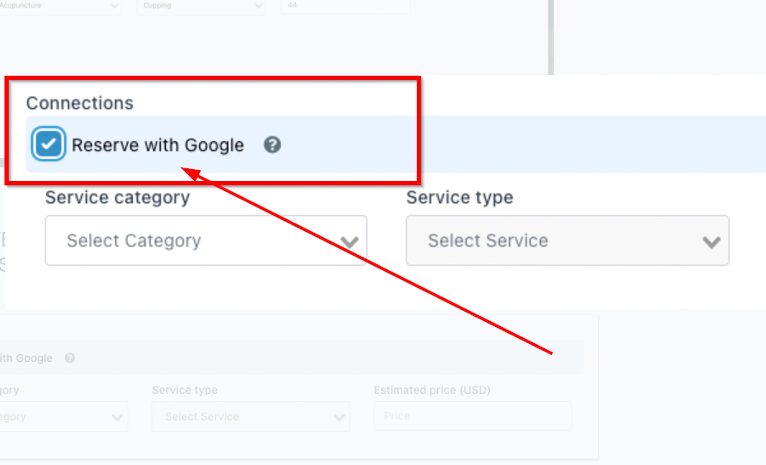This screenshot has width=766, height=465.
Task: Click the large Service category label
Action: pos(118,198)
